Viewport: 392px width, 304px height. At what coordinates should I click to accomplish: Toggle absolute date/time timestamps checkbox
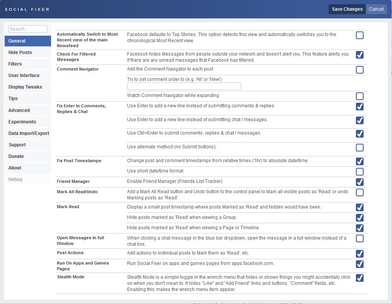point(359,161)
